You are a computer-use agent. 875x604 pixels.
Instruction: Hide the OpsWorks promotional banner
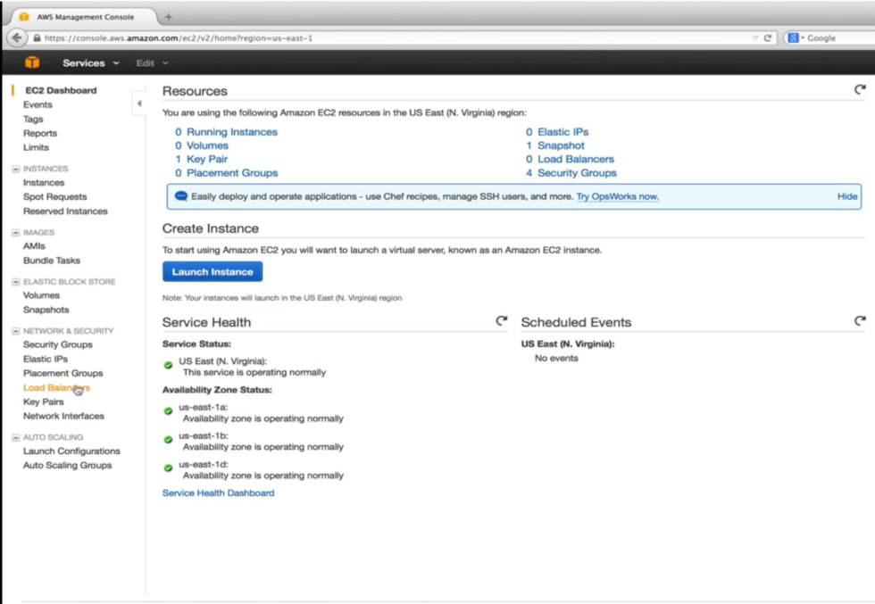[846, 196]
